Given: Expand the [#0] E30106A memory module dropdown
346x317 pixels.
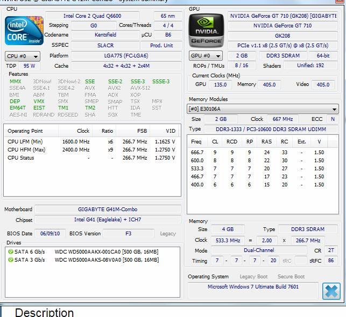Looking at the screenshot, I should coord(263,109).
